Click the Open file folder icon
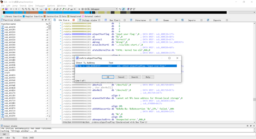This screenshot has height=139, width=256. [x=3, y=9]
